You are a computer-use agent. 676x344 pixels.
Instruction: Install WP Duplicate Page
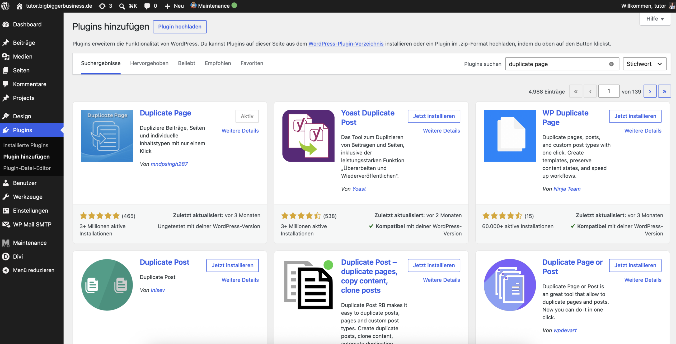pyautogui.click(x=635, y=116)
